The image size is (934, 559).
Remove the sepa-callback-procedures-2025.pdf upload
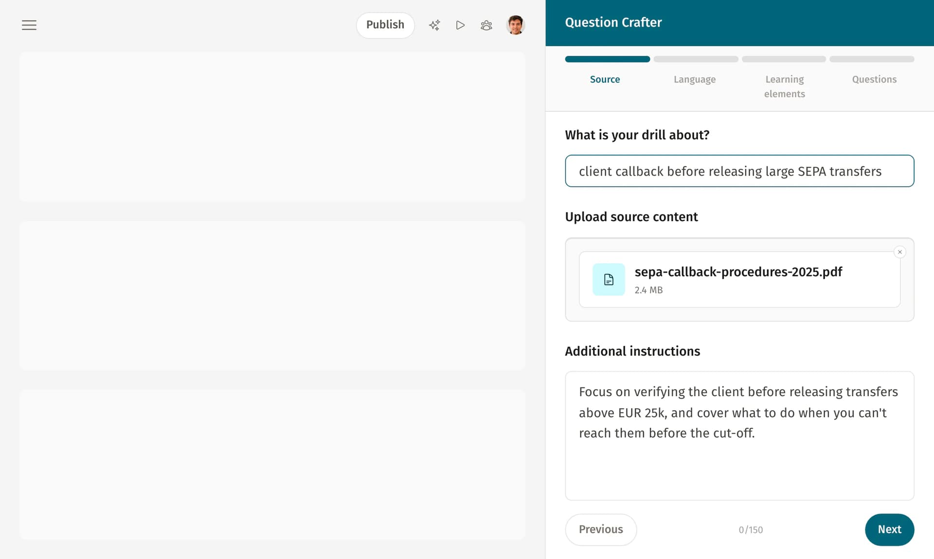[900, 252]
